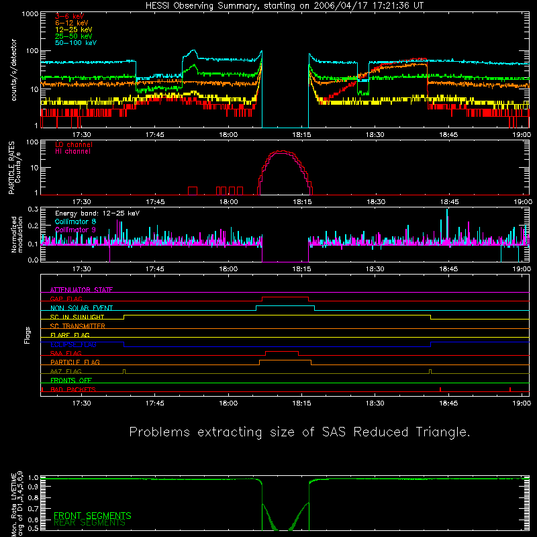Click the SC TRANSMITTER flag label
Viewport: 537px width, 537px height.
point(77,326)
